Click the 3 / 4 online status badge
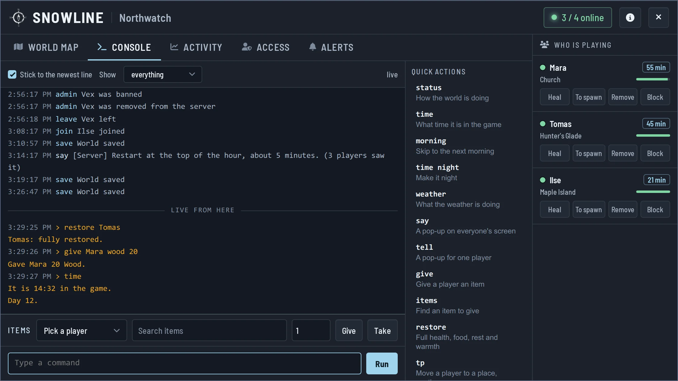This screenshot has width=678, height=381. (578, 18)
